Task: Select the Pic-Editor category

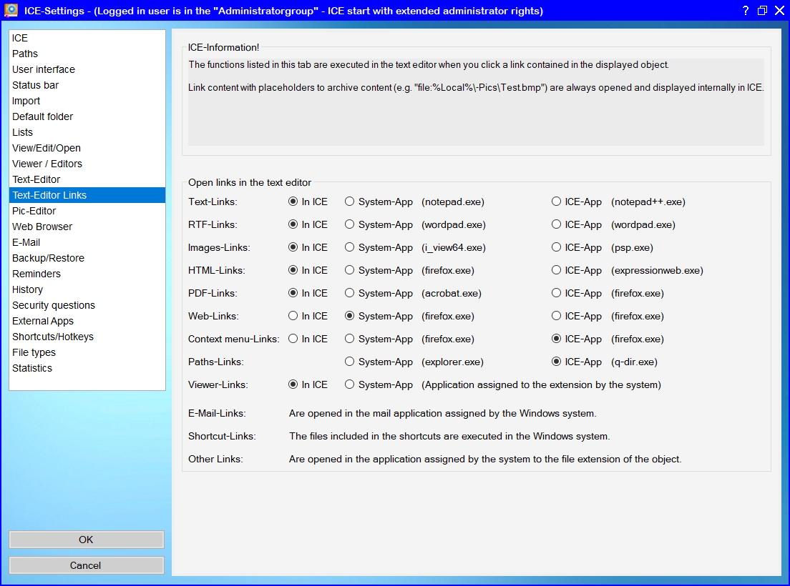Action: pos(34,211)
